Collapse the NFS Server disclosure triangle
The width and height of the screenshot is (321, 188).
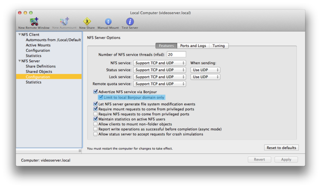pos(20,61)
